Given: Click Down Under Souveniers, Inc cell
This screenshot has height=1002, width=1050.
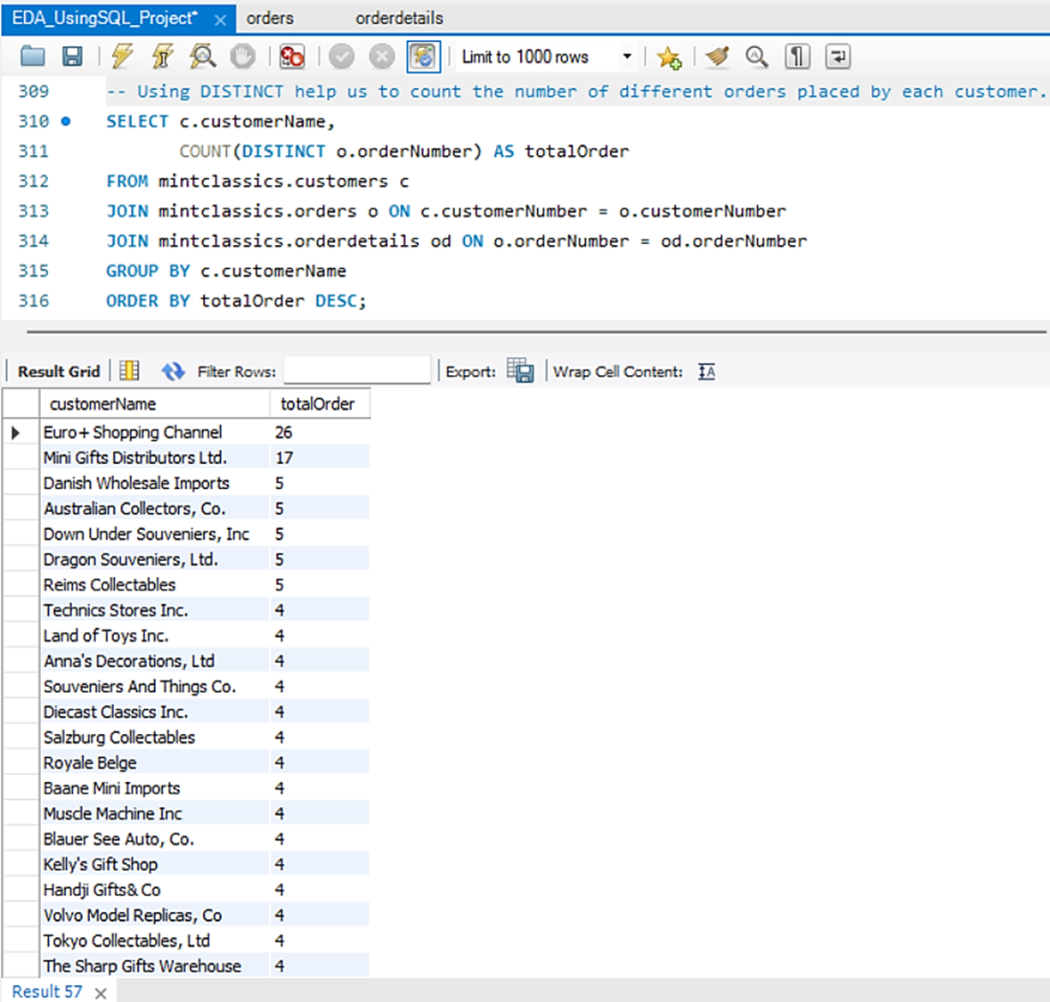Looking at the screenshot, I should 155,534.
